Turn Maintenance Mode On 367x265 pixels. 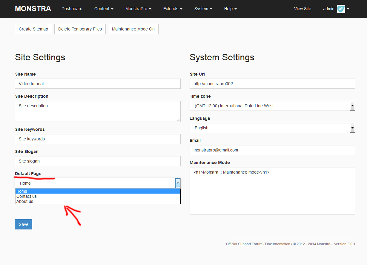(133, 29)
